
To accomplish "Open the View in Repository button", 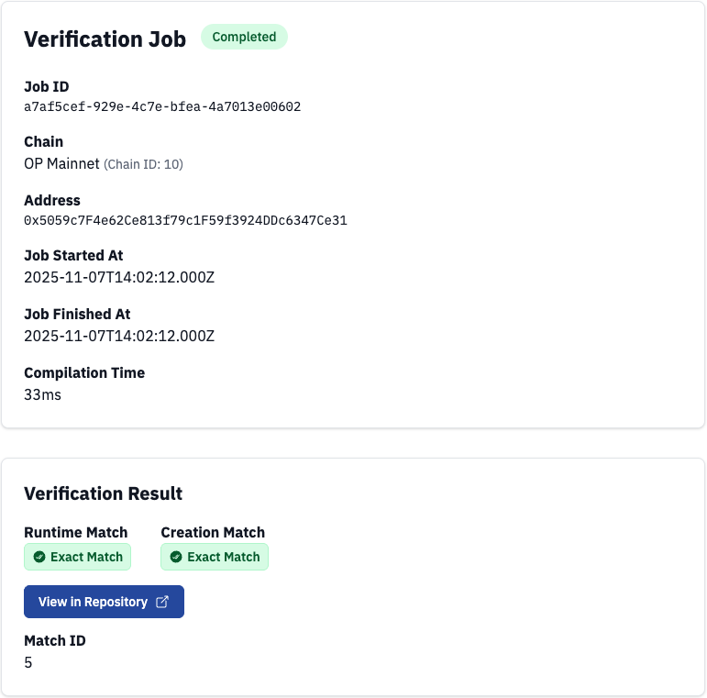I will pyautogui.click(x=104, y=602).
